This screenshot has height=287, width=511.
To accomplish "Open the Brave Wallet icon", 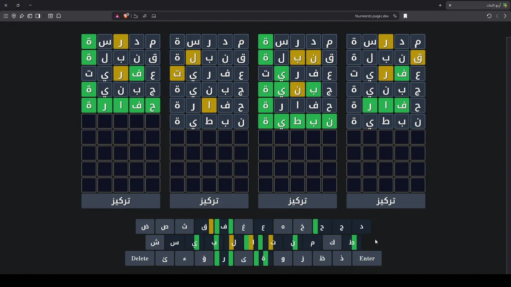I will pyautogui.click(x=30, y=16).
